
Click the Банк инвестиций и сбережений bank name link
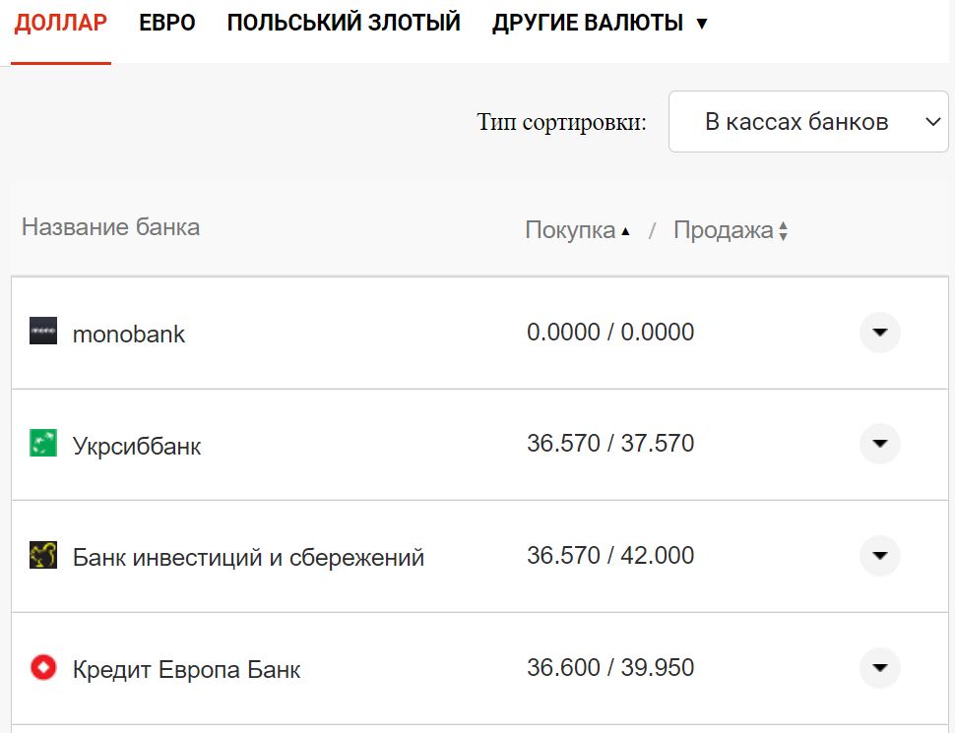tap(249, 555)
